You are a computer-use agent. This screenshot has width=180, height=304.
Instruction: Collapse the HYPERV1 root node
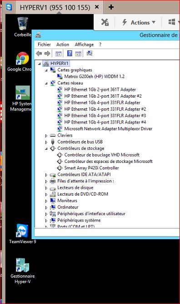40,64
